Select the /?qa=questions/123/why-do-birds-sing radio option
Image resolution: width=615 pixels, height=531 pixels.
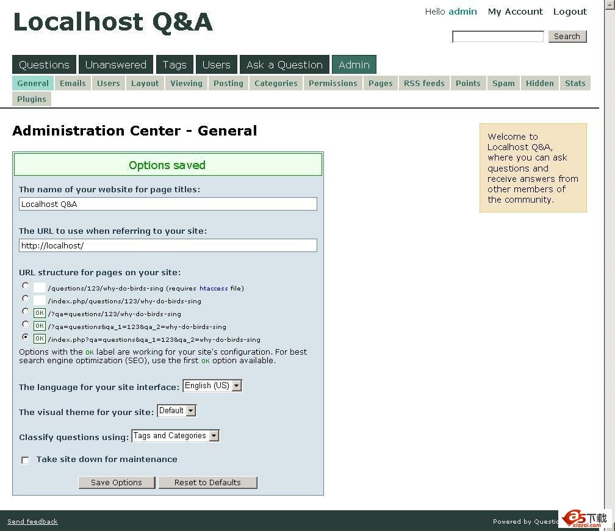click(x=26, y=312)
